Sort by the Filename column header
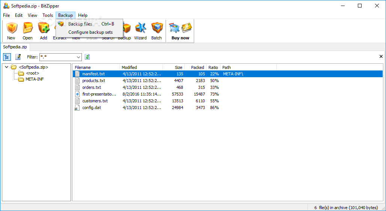The width and height of the screenshot is (386, 211). (96, 67)
